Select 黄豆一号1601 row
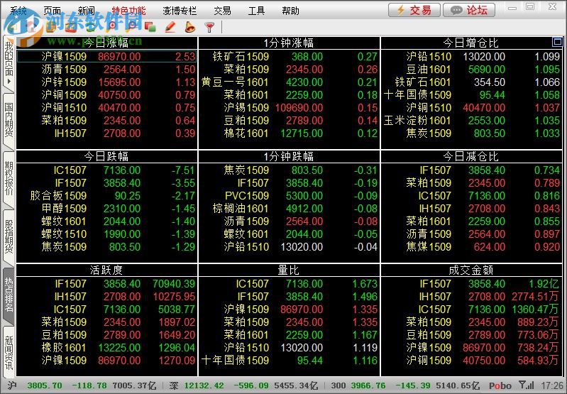567x394 pixels. point(289,82)
